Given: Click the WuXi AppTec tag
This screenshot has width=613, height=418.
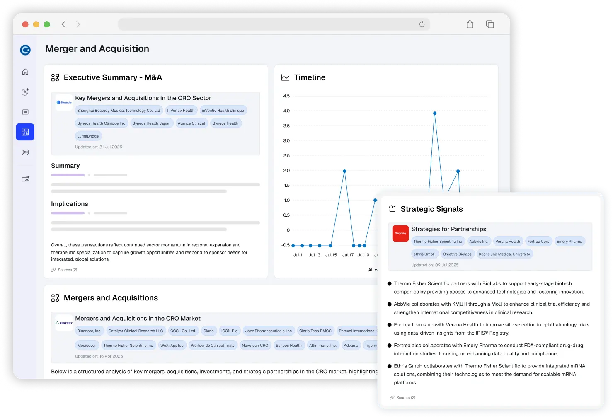Looking at the screenshot, I should (x=172, y=346).
